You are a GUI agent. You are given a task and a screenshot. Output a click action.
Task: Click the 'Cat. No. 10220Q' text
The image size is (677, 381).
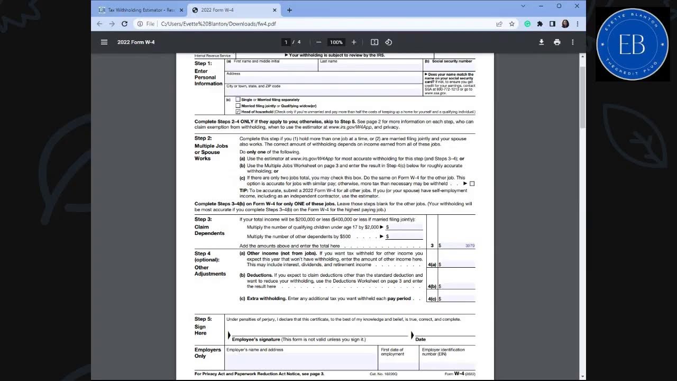point(383,374)
